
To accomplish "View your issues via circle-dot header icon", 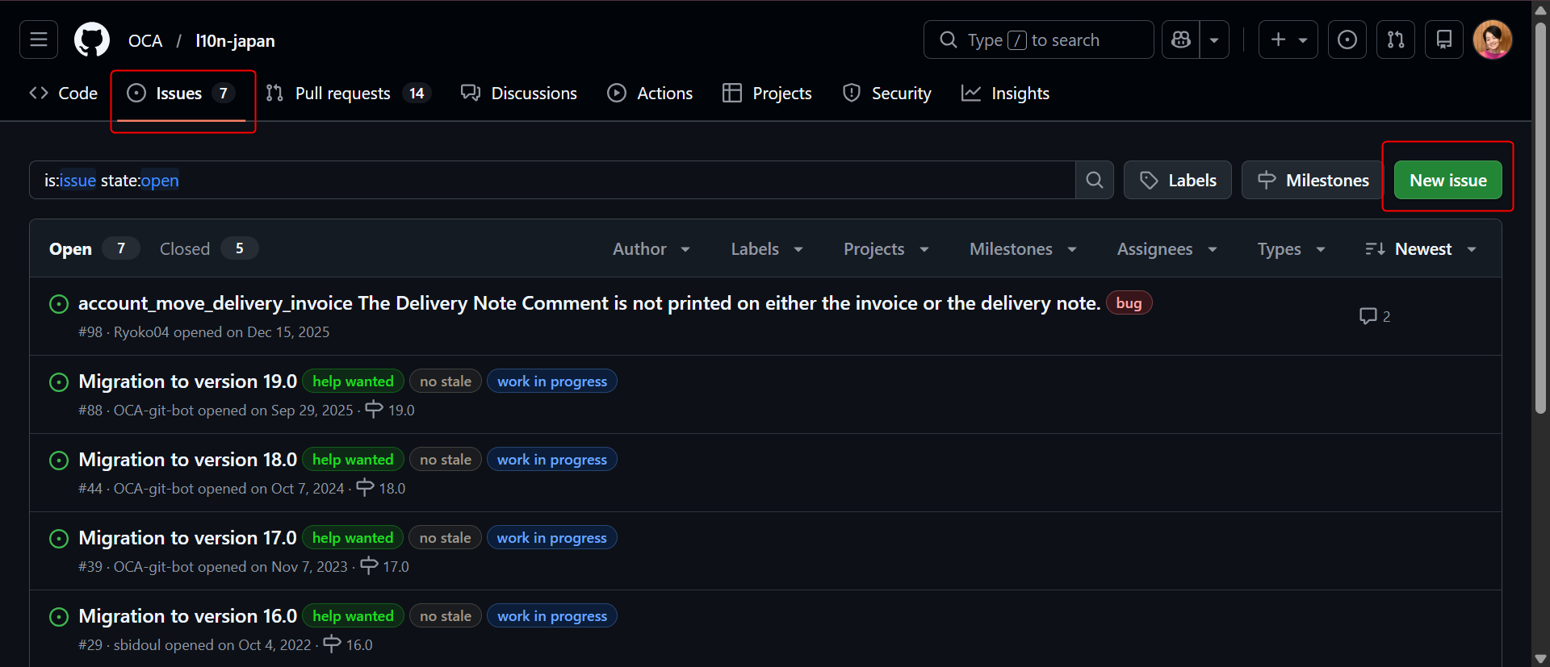I will [1347, 40].
